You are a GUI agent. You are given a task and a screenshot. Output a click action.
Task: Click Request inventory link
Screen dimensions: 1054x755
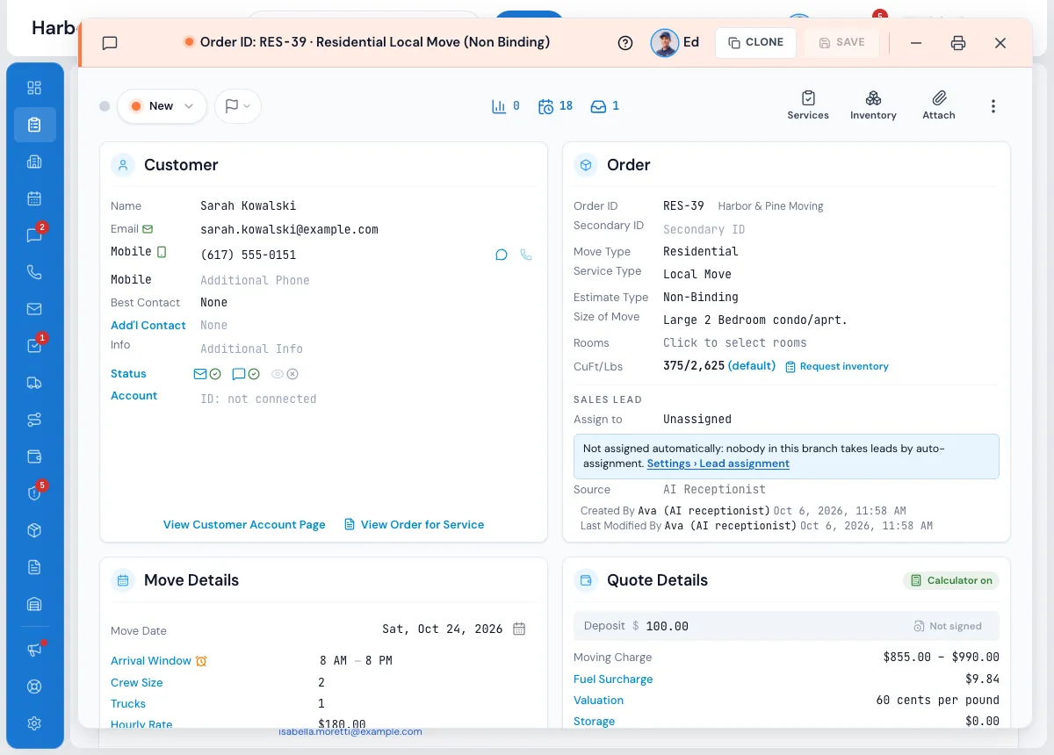tap(836, 366)
